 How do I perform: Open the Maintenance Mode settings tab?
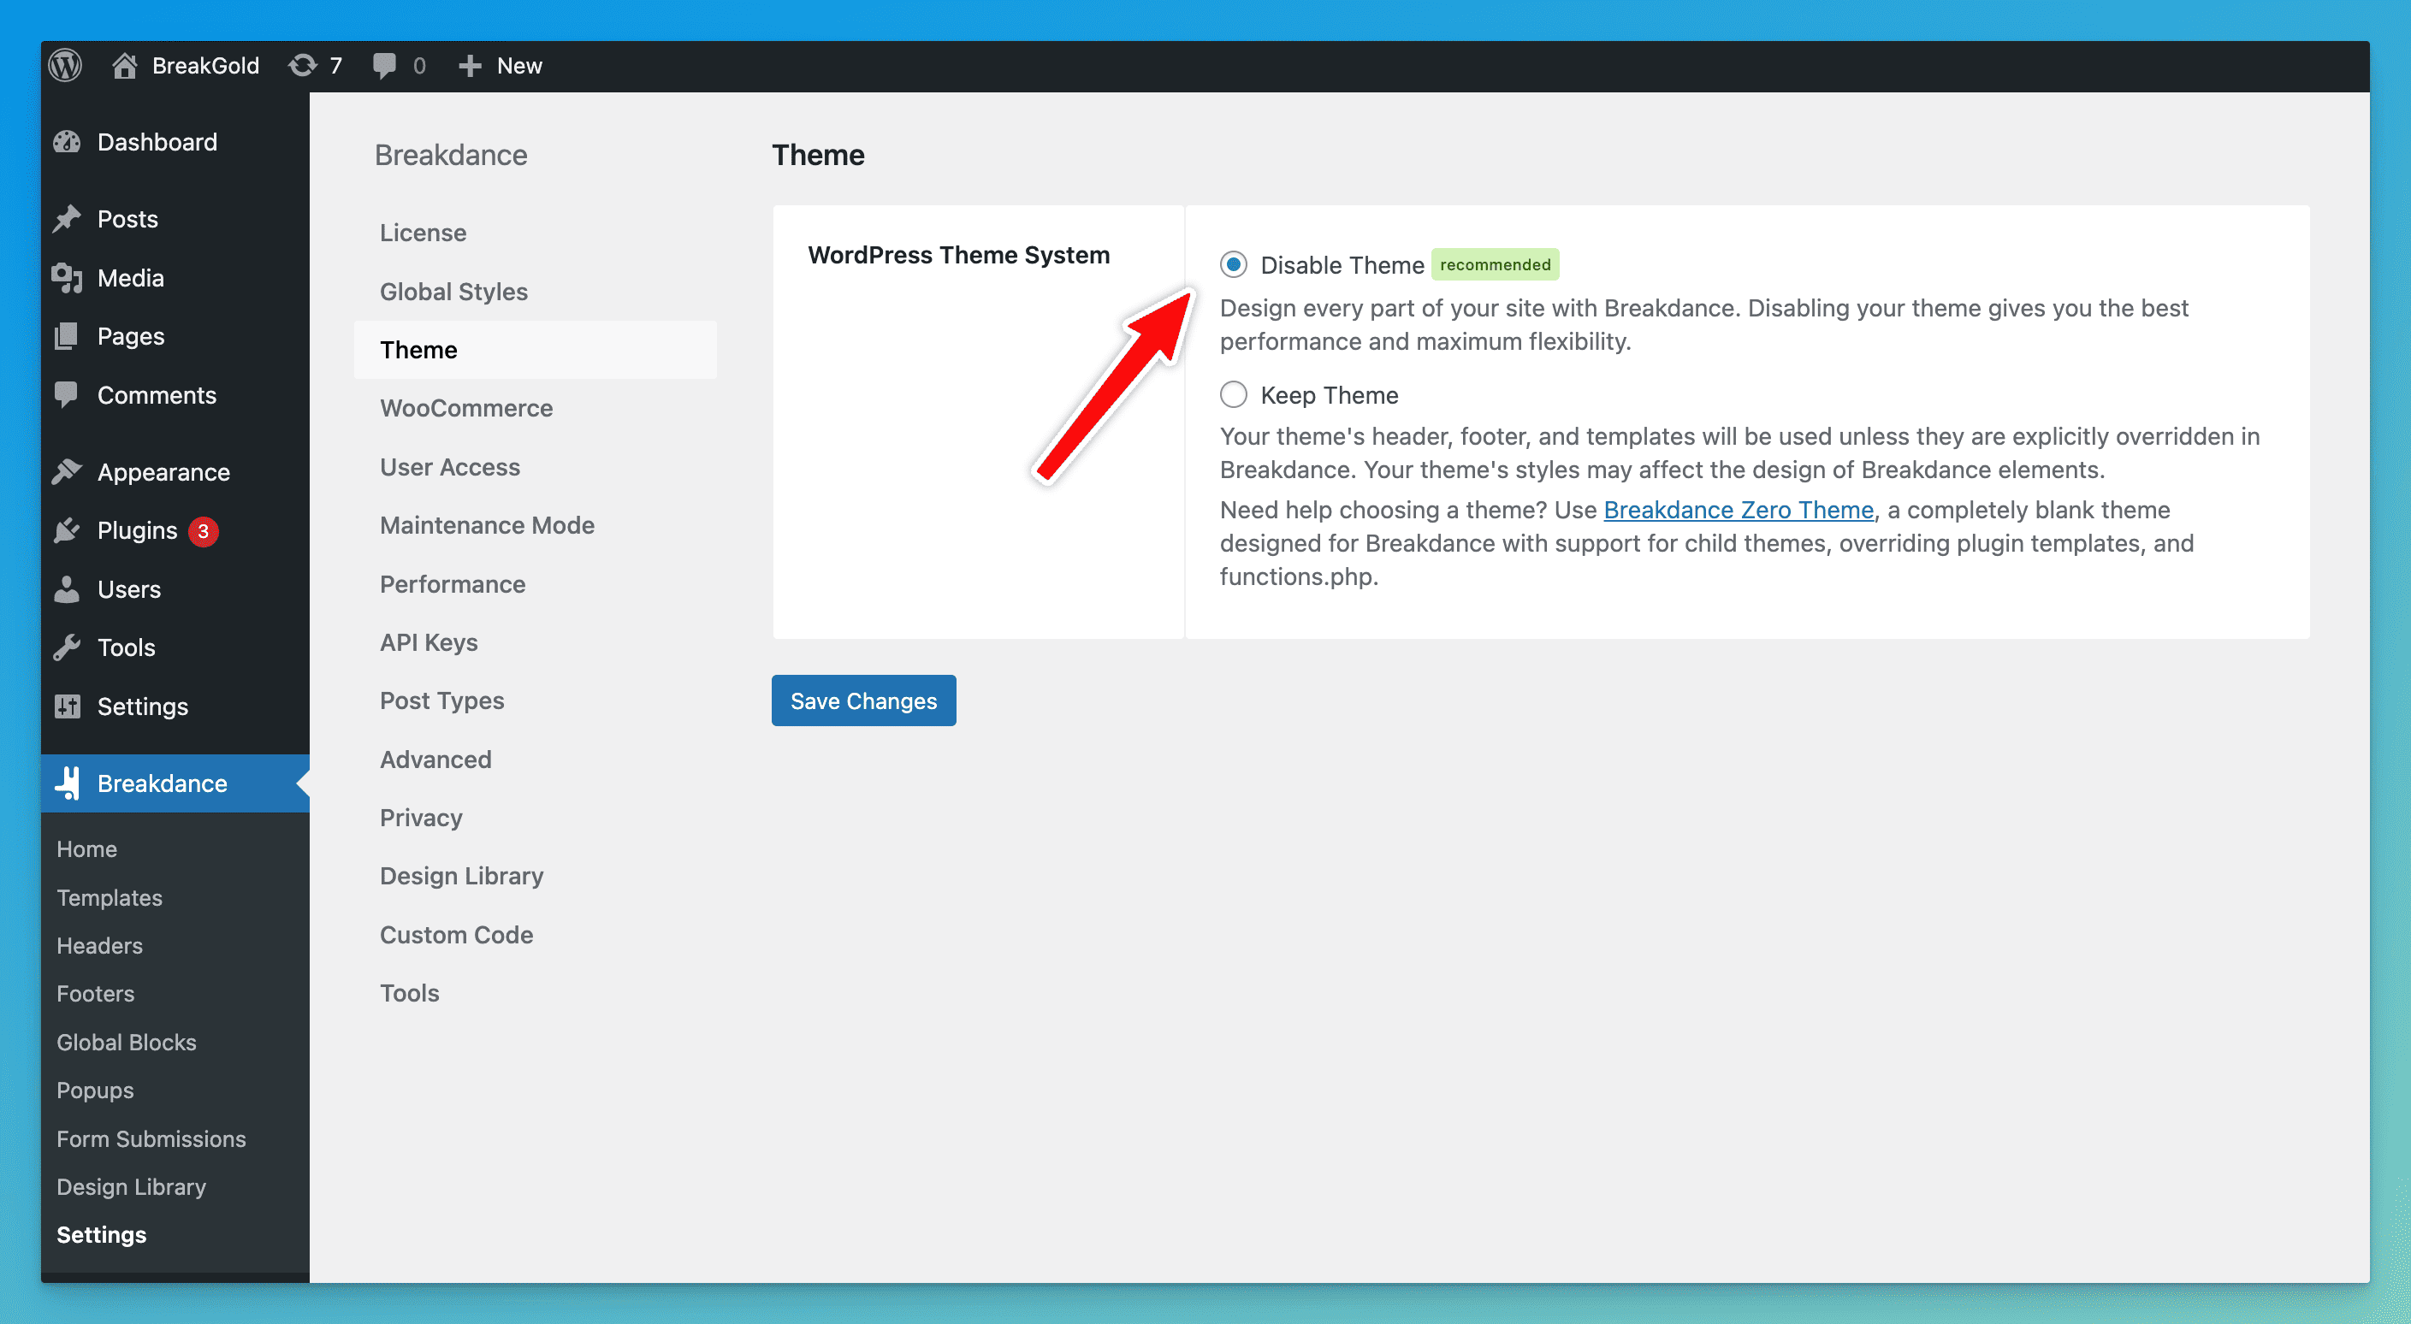[x=536, y=525]
